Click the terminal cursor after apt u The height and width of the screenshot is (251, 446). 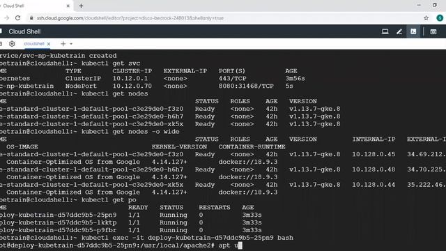click(240, 245)
